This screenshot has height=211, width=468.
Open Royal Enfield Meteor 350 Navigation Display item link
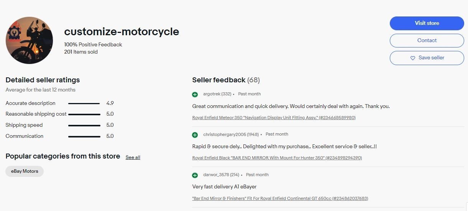click(274, 118)
